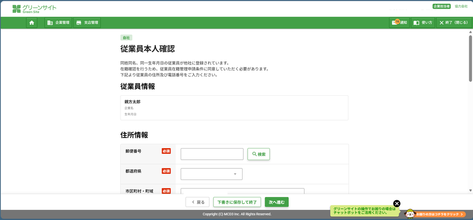
Task: Click the 郵便番号 input field
Action: [x=212, y=154]
